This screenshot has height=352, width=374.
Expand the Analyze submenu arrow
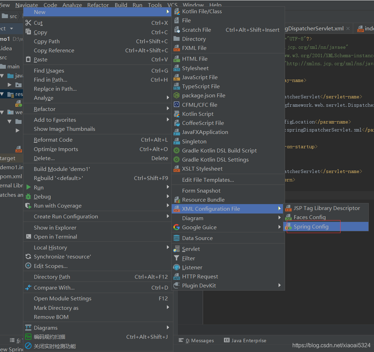168,98
